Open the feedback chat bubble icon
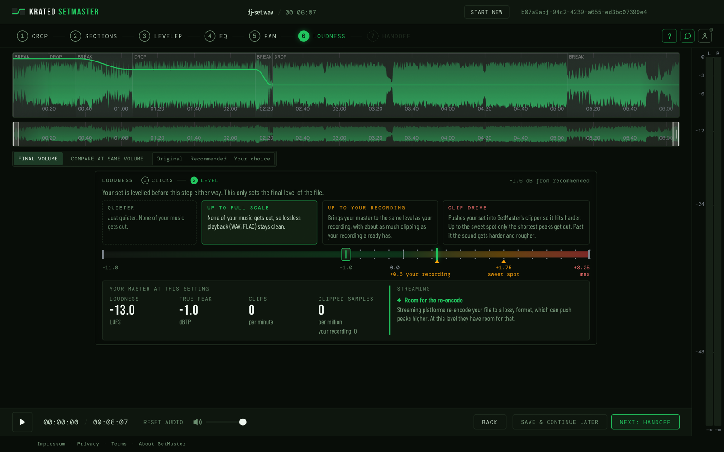 point(687,36)
